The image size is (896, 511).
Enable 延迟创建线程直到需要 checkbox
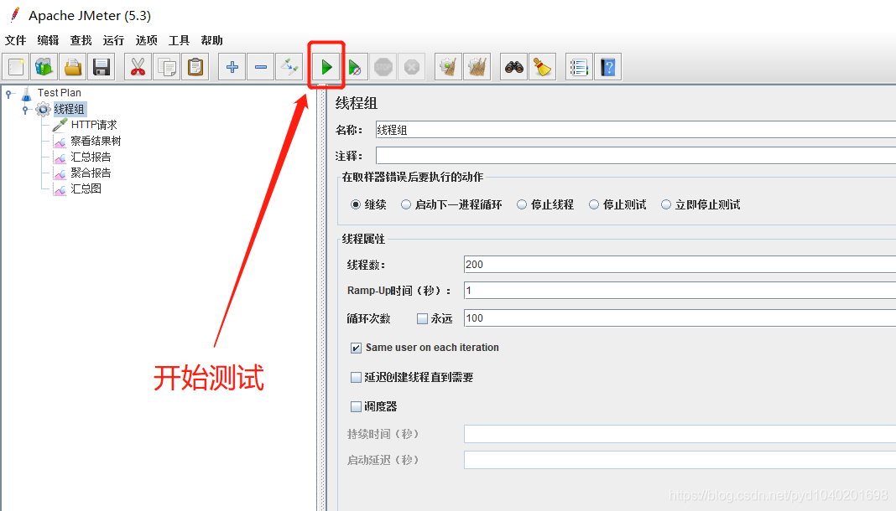(356, 378)
